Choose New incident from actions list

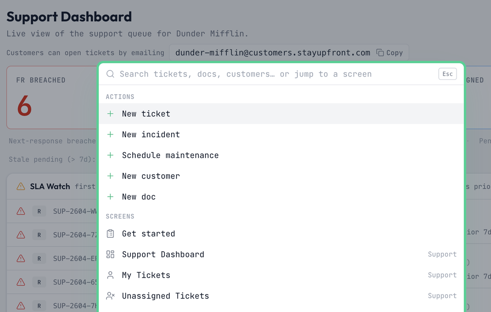(x=281, y=134)
